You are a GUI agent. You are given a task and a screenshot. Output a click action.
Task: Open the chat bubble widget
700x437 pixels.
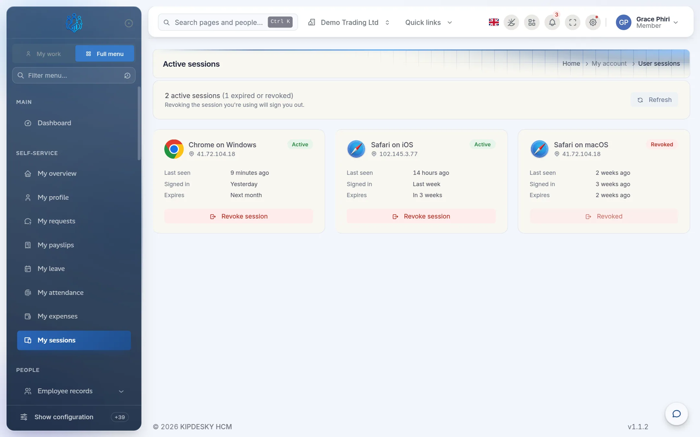tap(676, 414)
